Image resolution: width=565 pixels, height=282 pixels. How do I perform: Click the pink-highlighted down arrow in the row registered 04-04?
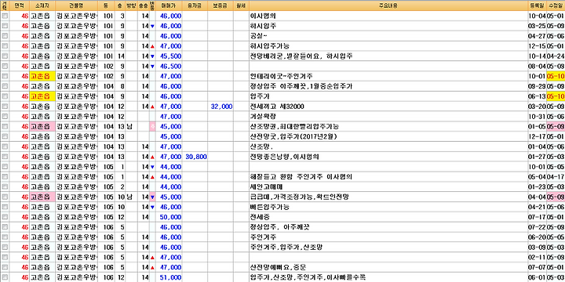pos(152,197)
